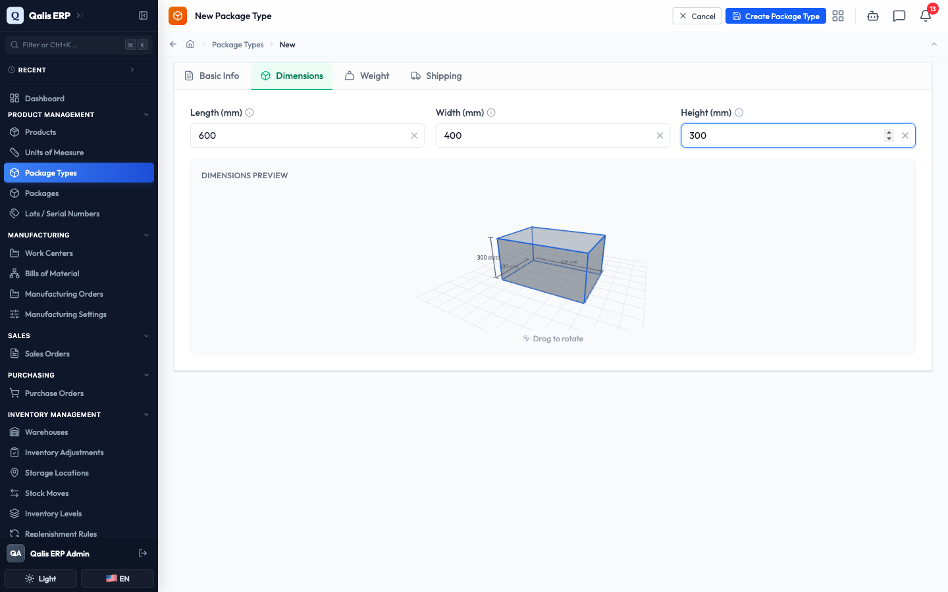
Task: Open the chat messages icon
Action: coord(899,16)
